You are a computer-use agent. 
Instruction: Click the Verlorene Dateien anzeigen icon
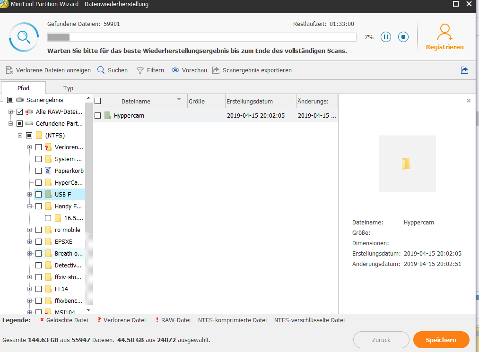click(9, 70)
